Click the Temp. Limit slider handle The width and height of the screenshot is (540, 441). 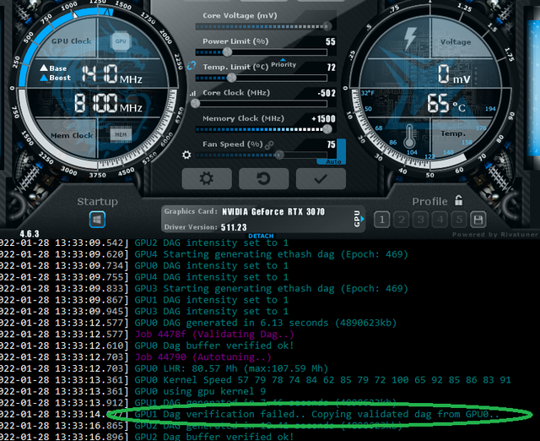pos(232,78)
